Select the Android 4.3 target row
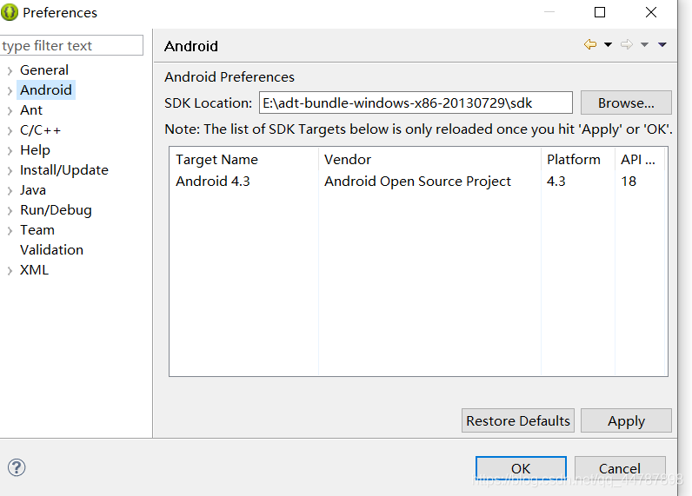 point(417,182)
